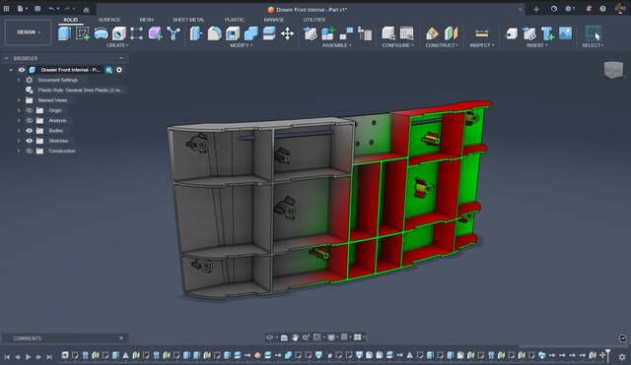631x365 pixels.
Task: Open the INSPECT dropdown menu
Action: coord(482,45)
